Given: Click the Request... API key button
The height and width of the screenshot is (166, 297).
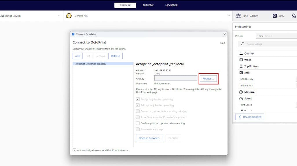Looking at the screenshot, I should click(x=208, y=79).
